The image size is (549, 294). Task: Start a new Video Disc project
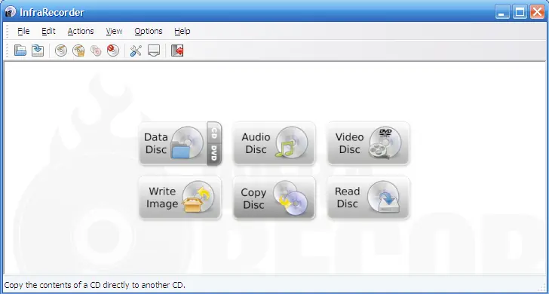[x=368, y=143]
